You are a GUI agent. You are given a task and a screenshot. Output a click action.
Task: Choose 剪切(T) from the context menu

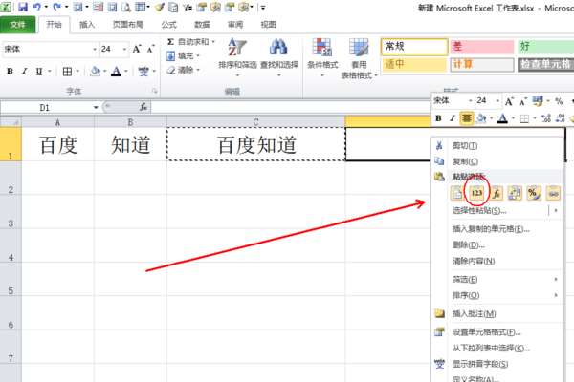coord(497,146)
